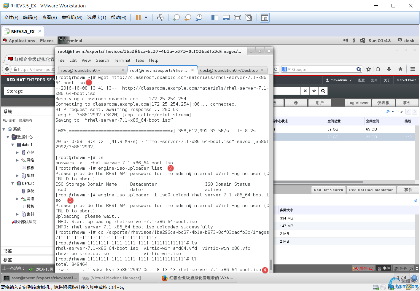Open the power options dropdown beside pause
The image size is (420, 291).
click(x=146, y=18)
